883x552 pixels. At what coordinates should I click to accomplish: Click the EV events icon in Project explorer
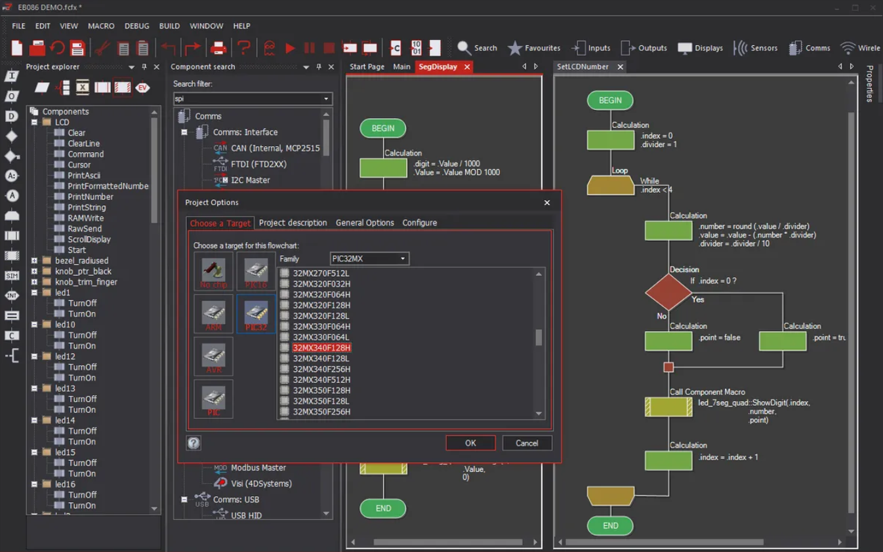142,87
